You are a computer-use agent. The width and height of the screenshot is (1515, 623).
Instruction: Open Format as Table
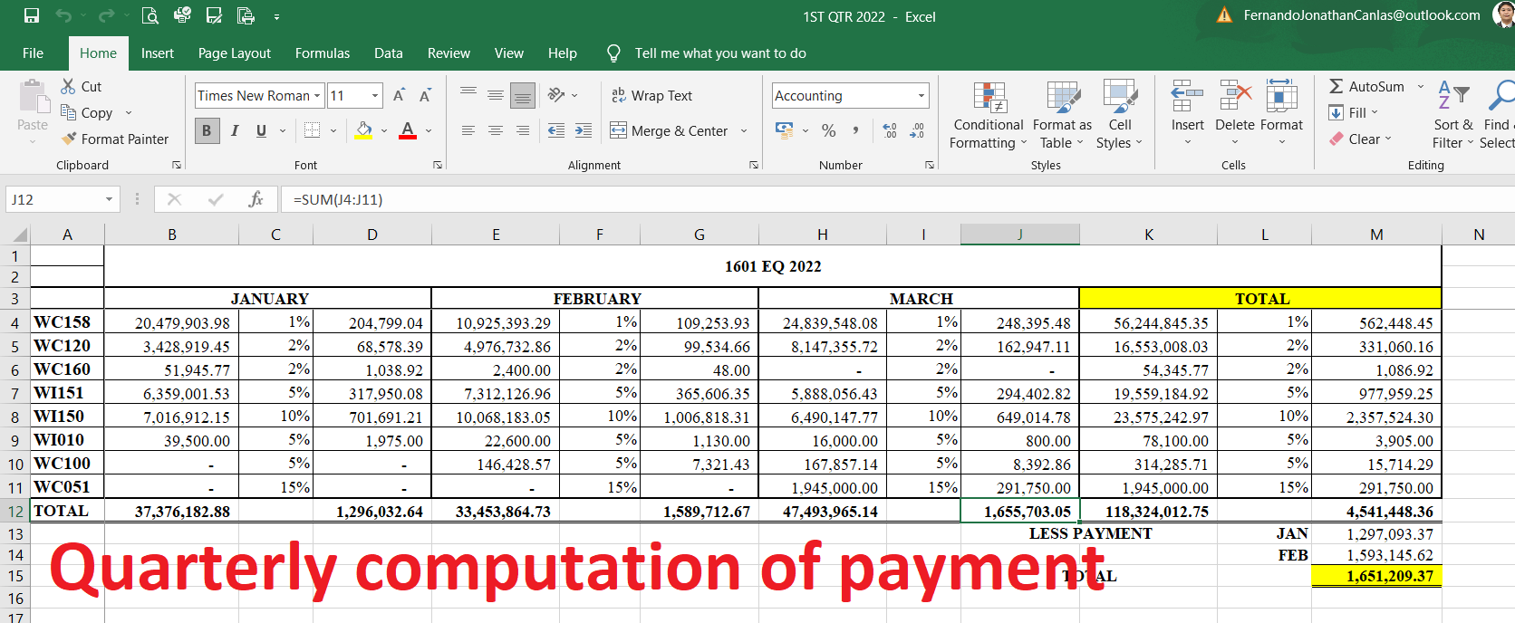click(1062, 116)
